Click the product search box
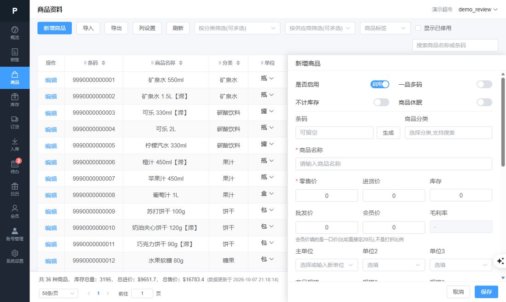This screenshot has width=506, height=302. point(455,45)
